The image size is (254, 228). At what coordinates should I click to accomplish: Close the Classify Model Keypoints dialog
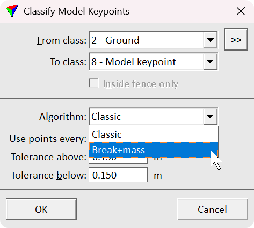click(241, 11)
